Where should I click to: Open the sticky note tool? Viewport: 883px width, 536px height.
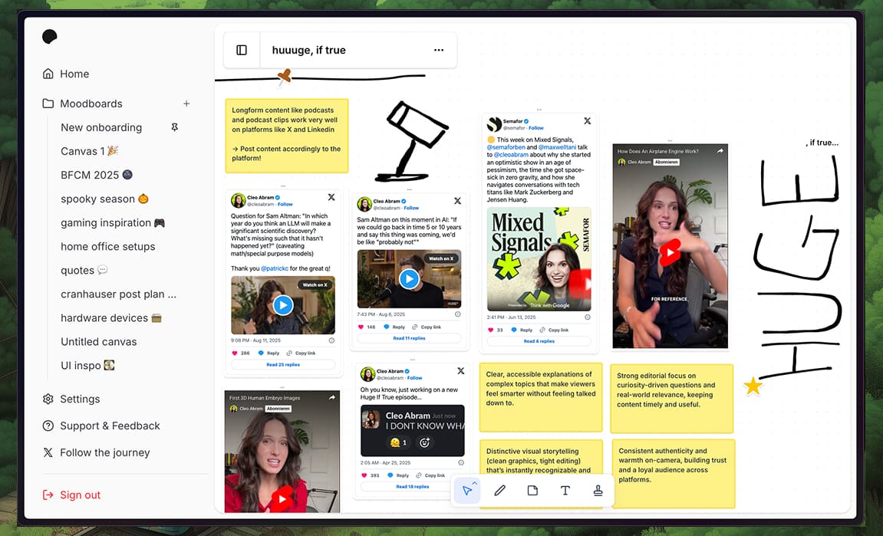pos(532,490)
